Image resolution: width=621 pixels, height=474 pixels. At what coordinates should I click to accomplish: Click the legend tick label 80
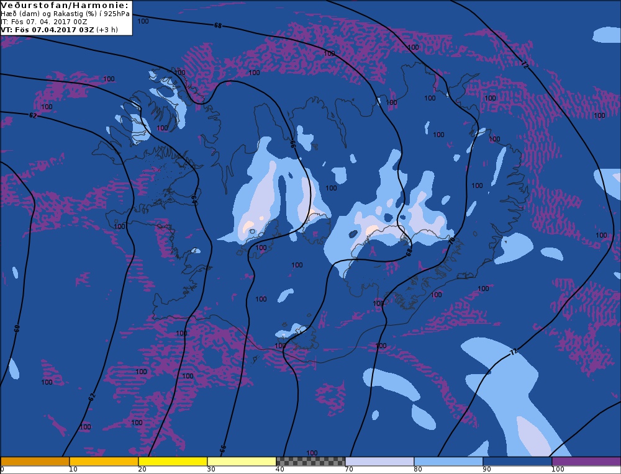[417, 470]
